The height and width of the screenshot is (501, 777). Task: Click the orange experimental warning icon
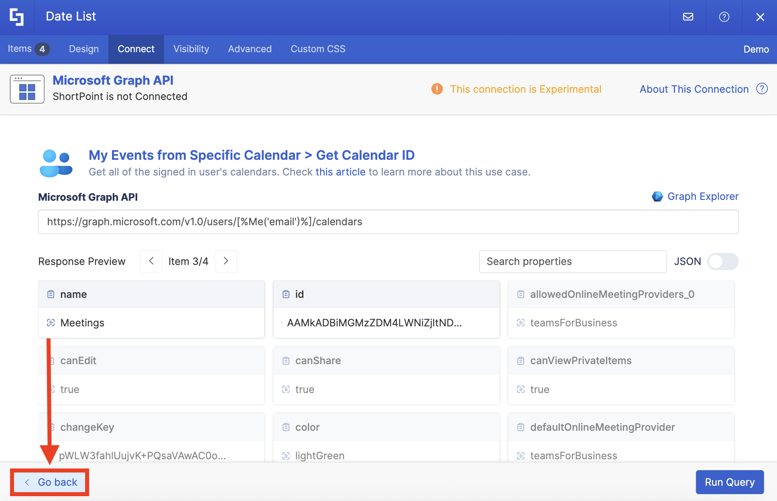437,89
